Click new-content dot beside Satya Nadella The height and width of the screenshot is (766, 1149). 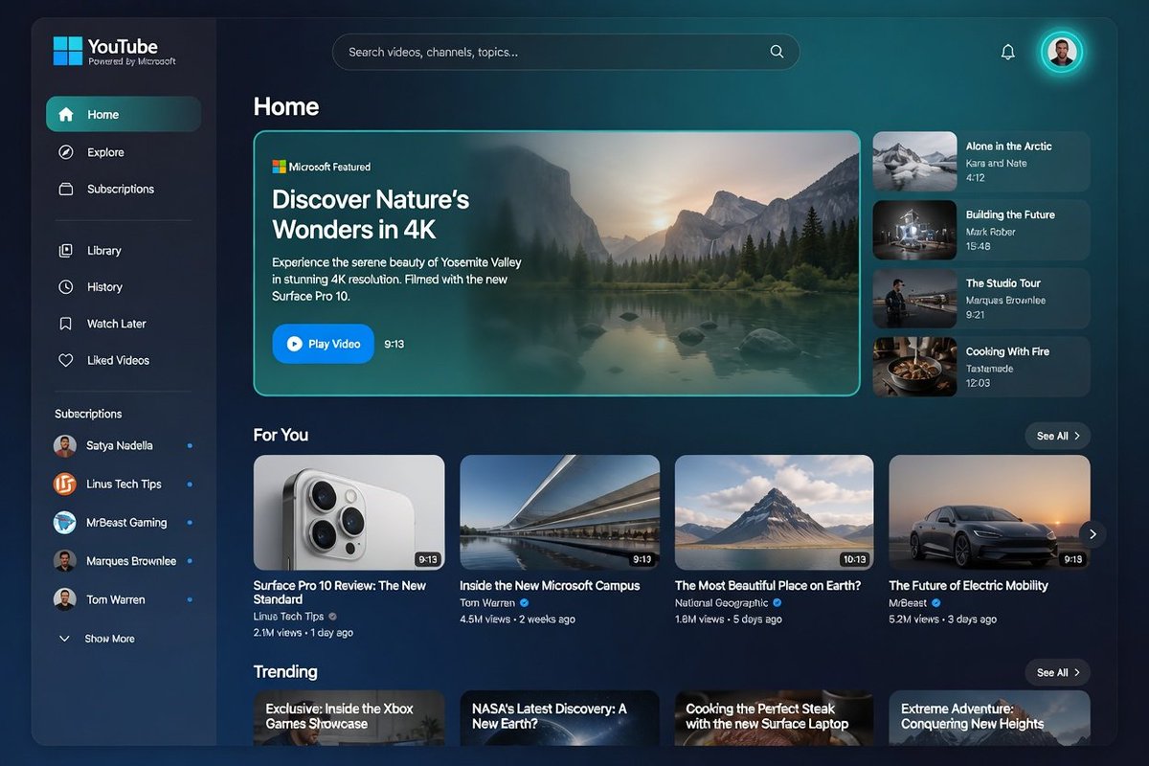(x=190, y=446)
